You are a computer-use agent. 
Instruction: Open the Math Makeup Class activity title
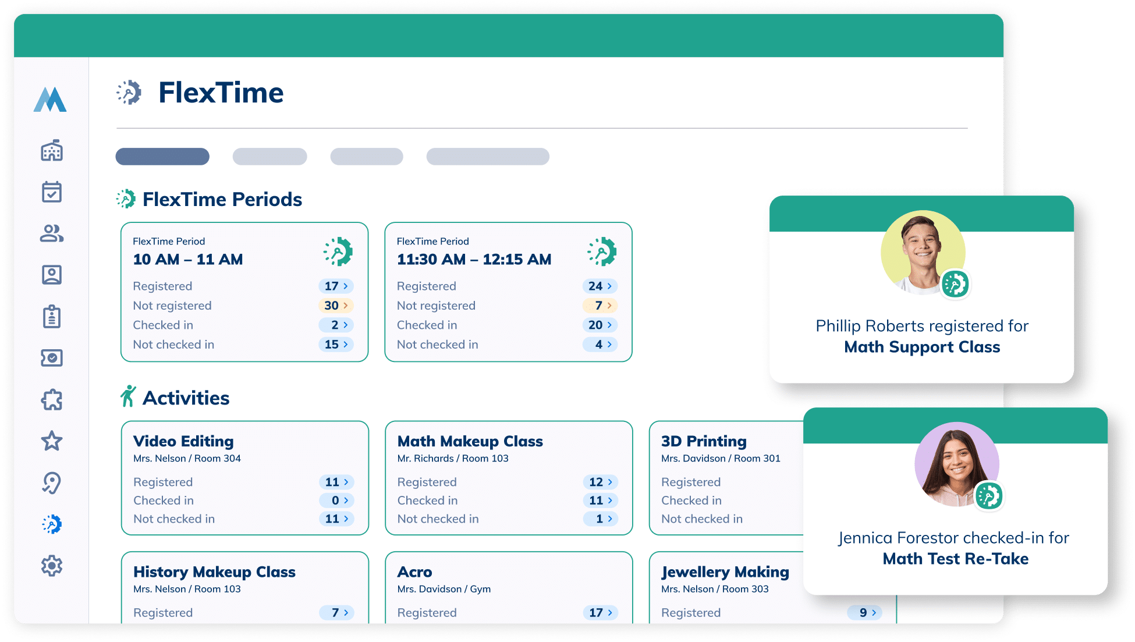tap(470, 441)
